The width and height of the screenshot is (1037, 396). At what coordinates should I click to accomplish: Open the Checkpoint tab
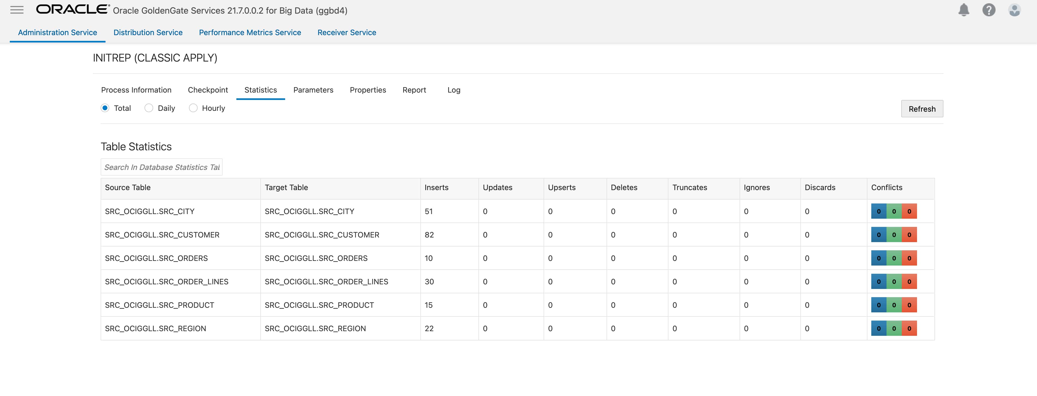208,90
